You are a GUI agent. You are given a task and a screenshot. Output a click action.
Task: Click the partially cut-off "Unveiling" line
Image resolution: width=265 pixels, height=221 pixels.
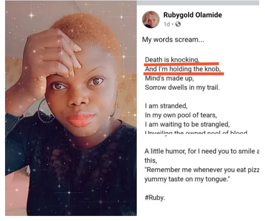pyautogui.click(x=196, y=132)
